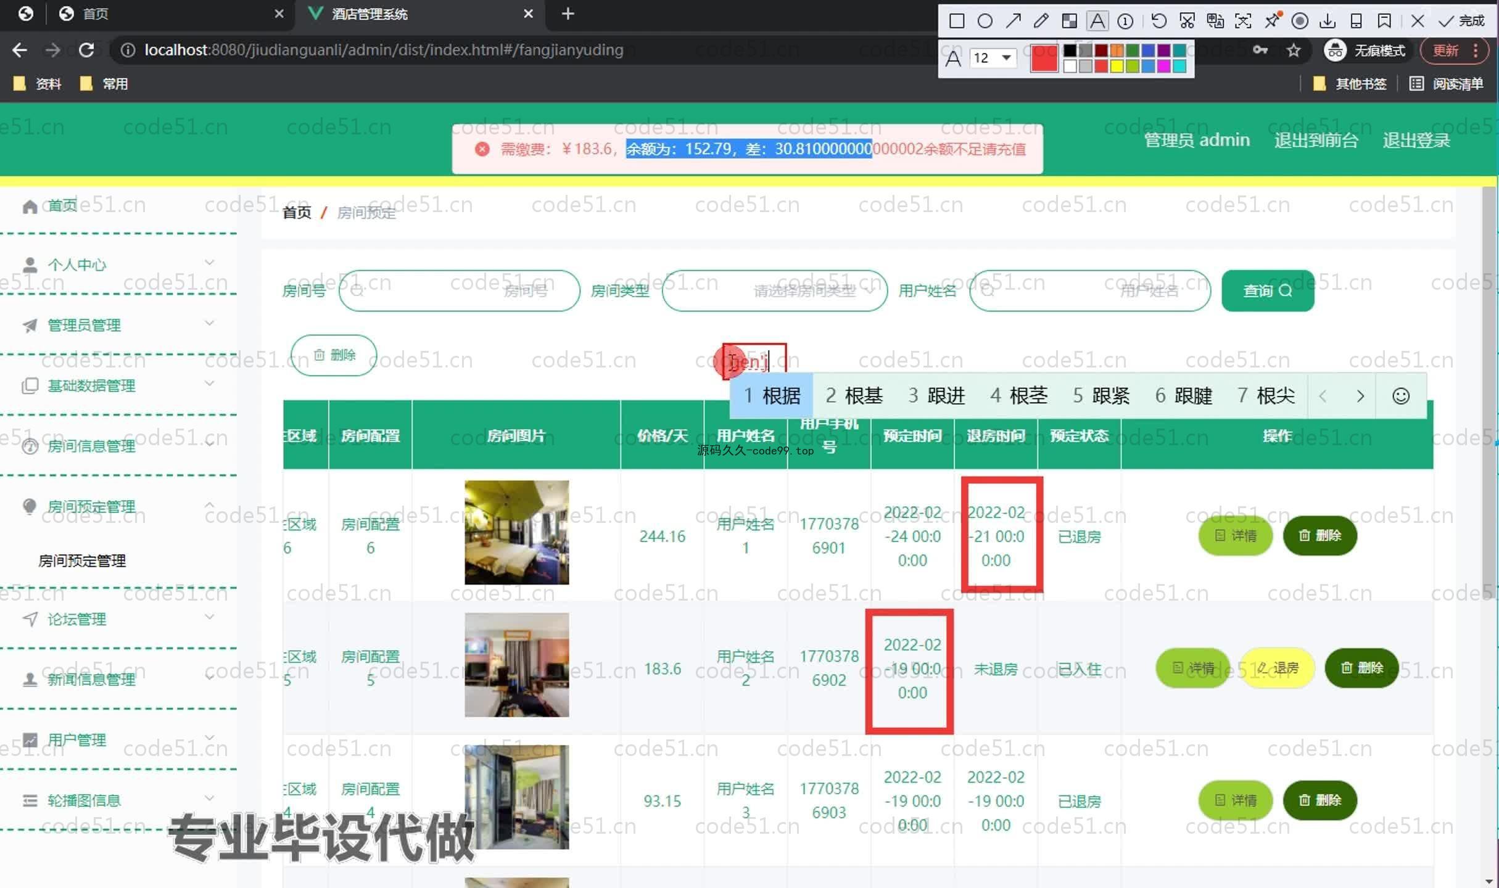Select the numbered step marker tool
The height and width of the screenshot is (888, 1499).
1125,21
